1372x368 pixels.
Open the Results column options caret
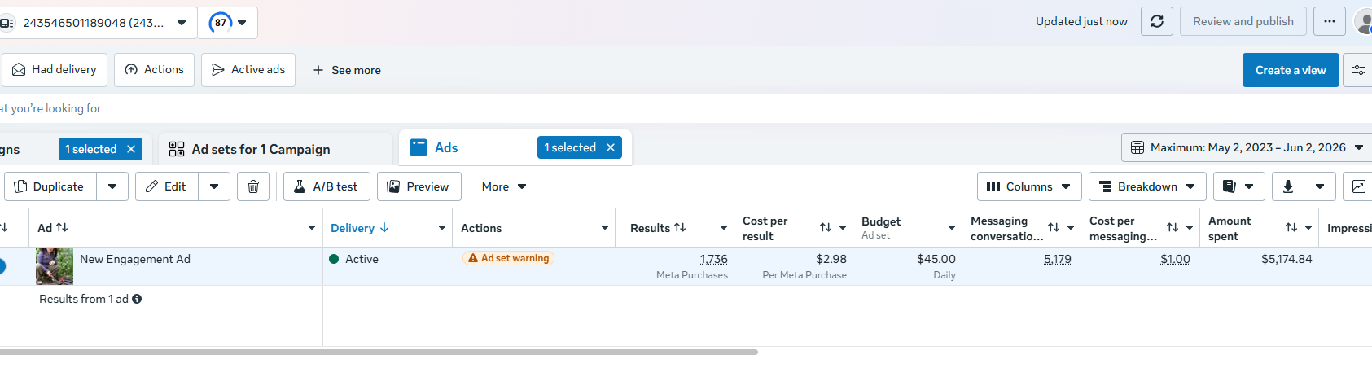[724, 228]
